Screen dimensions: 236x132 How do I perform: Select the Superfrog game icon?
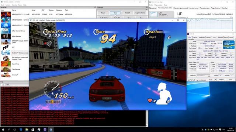(6, 64)
